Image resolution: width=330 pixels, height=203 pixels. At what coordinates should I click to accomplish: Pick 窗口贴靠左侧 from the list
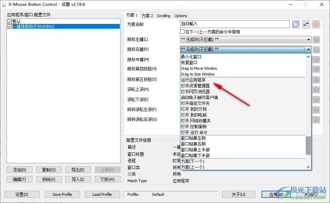coord(243,138)
